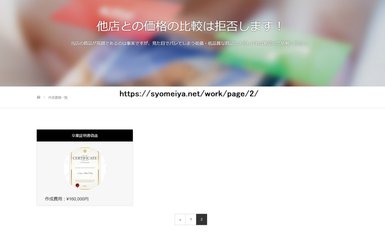Go to previous page with « arrow
Viewport: 385px width, 232px height.
(x=180, y=220)
